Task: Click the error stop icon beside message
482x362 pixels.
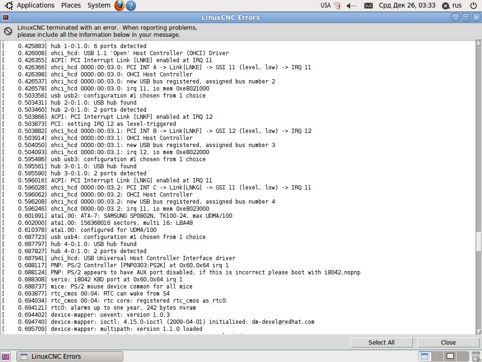Action: point(8,31)
